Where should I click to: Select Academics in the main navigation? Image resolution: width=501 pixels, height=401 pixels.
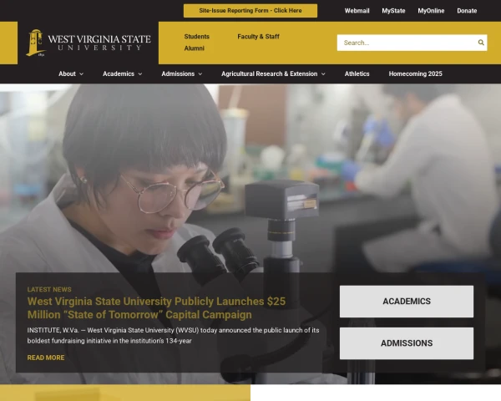119,74
